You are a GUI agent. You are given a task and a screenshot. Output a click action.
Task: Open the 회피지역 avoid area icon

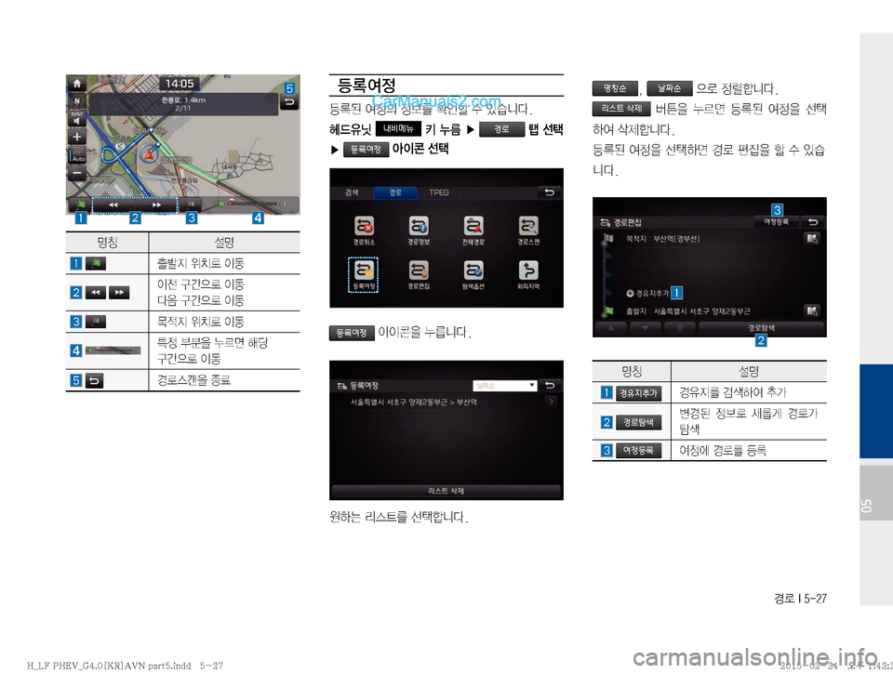(528, 274)
